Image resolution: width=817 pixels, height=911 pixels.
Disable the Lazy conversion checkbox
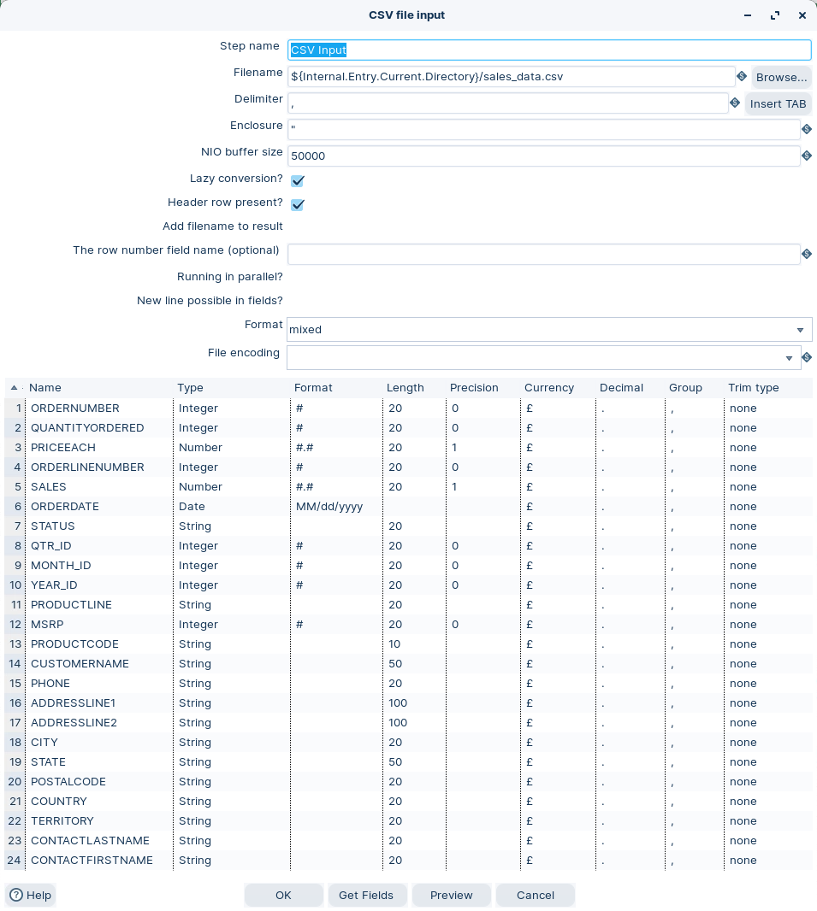click(x=298, y=181)
